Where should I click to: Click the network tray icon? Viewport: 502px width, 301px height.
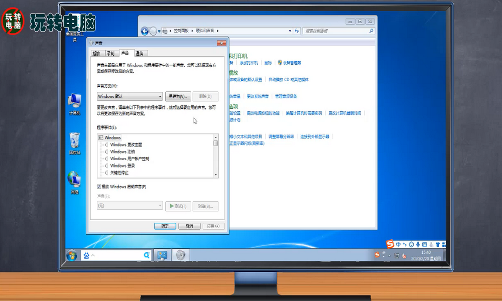pyautogui.click(x=397, y=255)
